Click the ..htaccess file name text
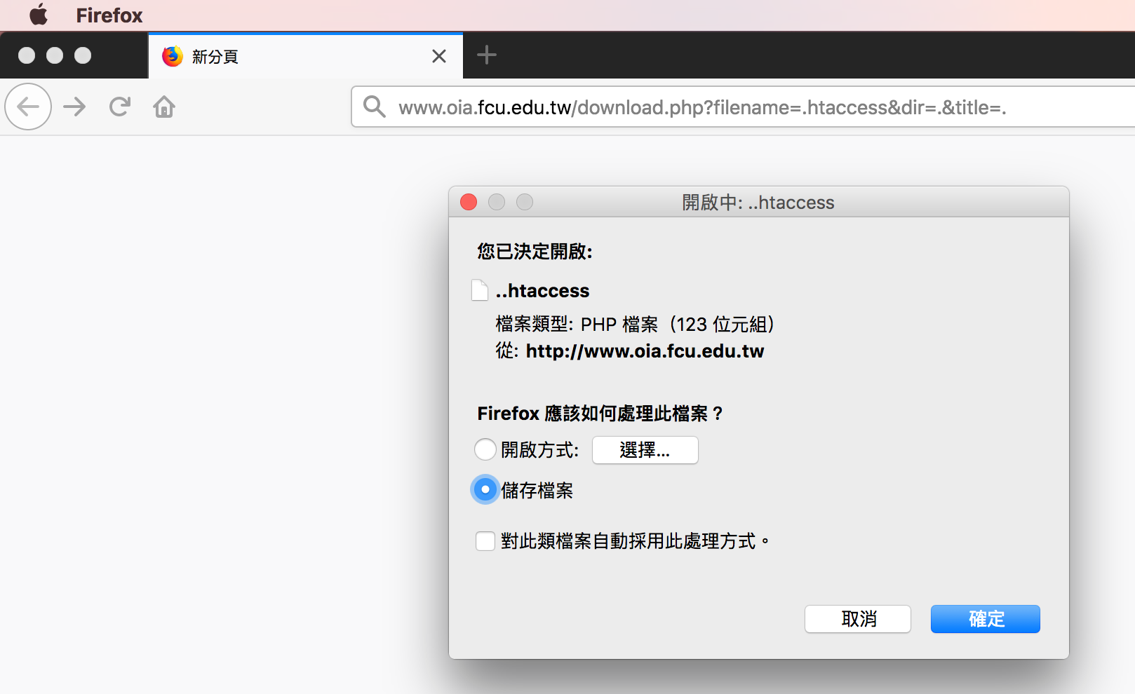 coord(542,291)
